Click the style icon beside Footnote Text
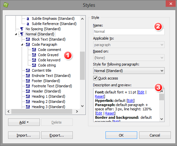Image resolution: width=177 pixels, height=146 pixels. 28,86
